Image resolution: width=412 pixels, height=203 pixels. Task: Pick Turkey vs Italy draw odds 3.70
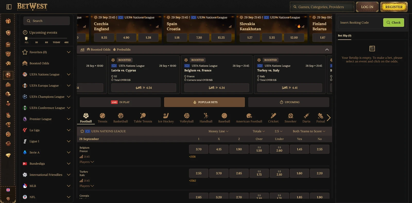point(219,173)
